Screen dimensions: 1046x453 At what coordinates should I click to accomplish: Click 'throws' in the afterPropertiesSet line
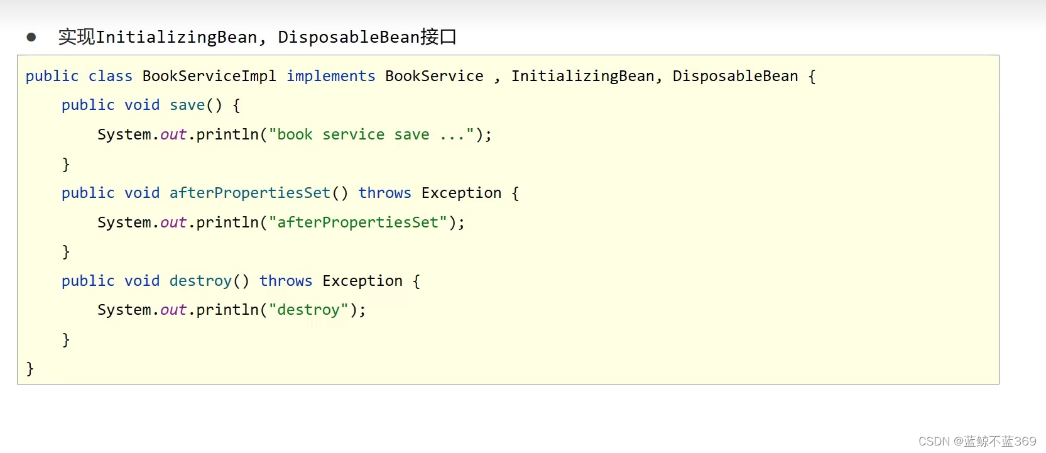pos(385,193)
